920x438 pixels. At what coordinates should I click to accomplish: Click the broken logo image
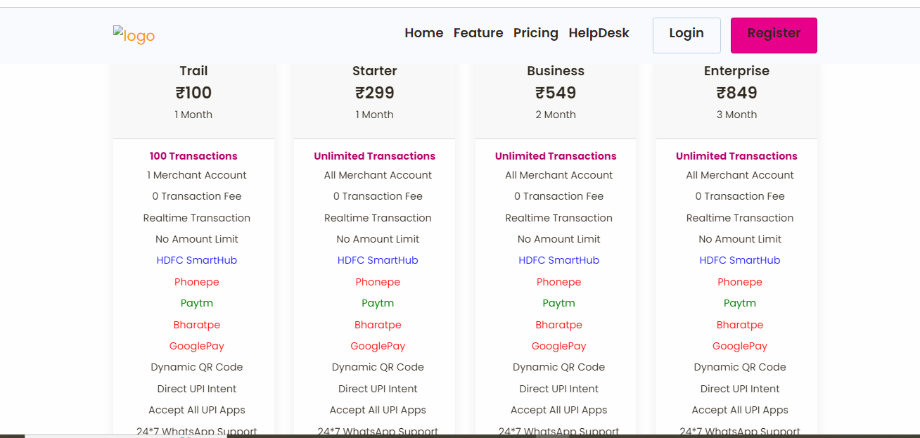point(134,36)
